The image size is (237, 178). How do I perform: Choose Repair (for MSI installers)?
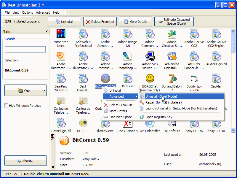181,102
